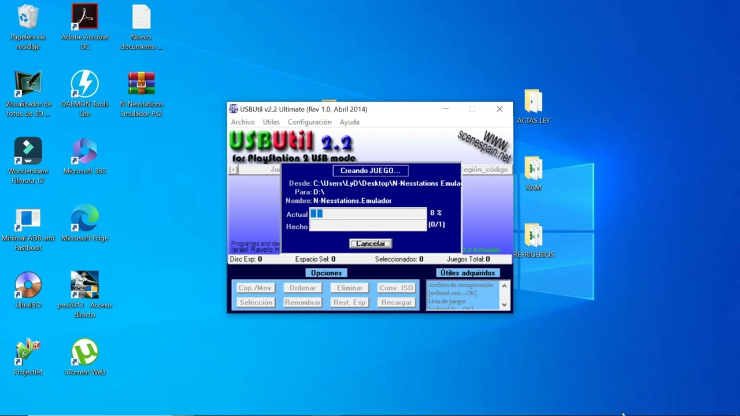Image resolution: width=740 pixels, height=416 pixels.
Task: Select the uTorrent Web desktop shortcut
Action: point(85,358)
